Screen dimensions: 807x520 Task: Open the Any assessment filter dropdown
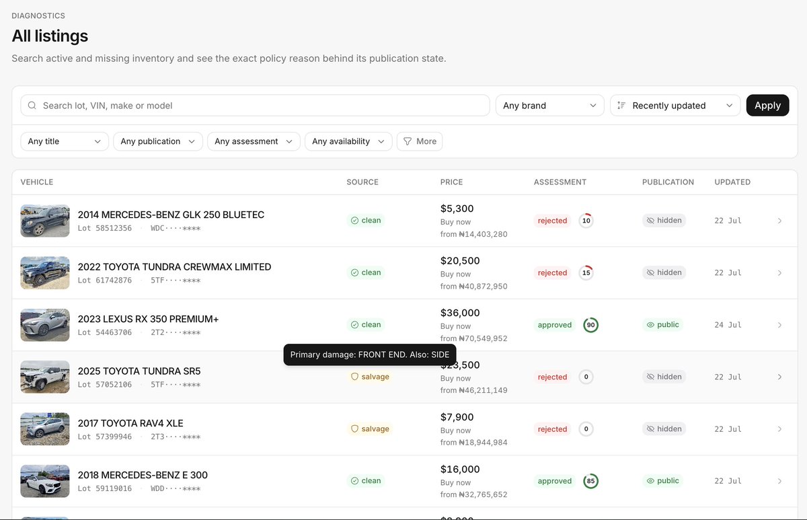[x=254, y=141]
